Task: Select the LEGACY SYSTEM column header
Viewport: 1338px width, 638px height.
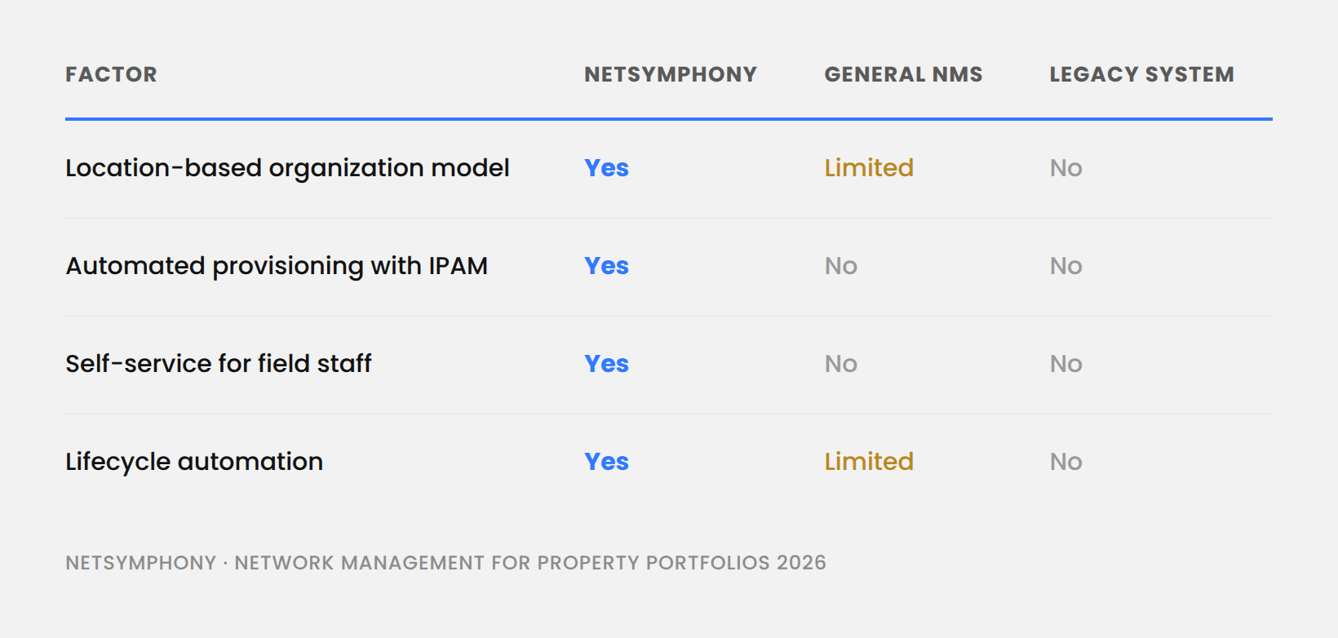Action: coord(1141,74)
